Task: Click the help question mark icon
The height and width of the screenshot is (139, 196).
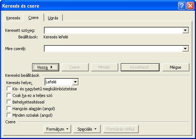Action: click(x=182, y=6)
